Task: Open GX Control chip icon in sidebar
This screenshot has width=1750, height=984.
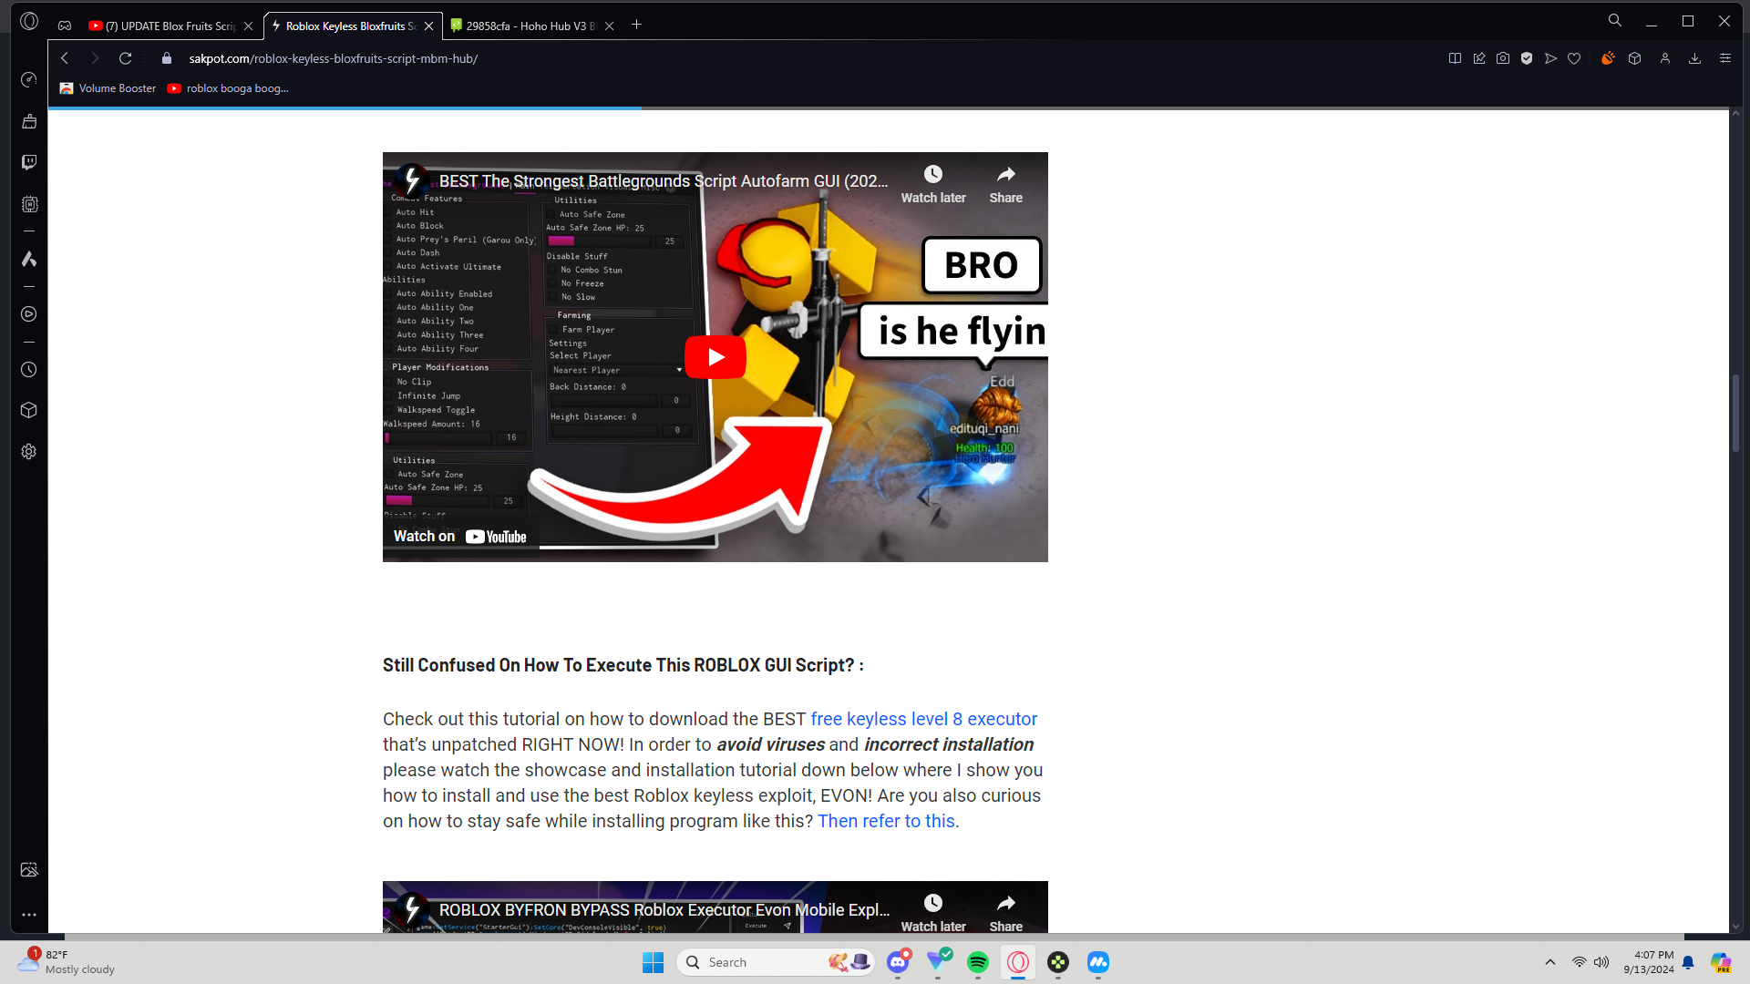Action: 29,204
